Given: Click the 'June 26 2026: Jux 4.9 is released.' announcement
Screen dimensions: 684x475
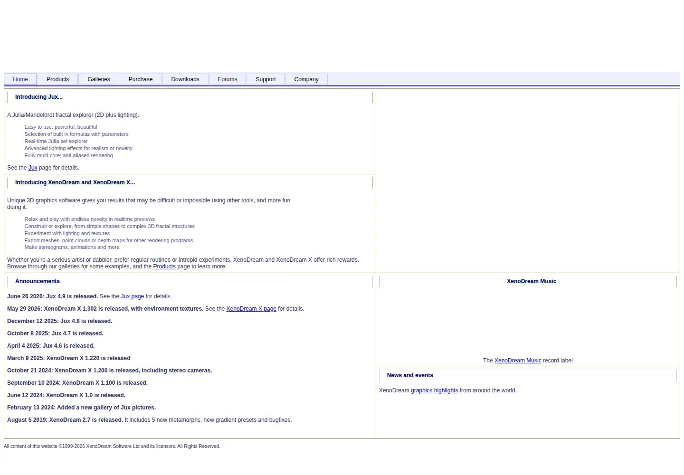Looking at the screenshot, I should tap(52, 296).
